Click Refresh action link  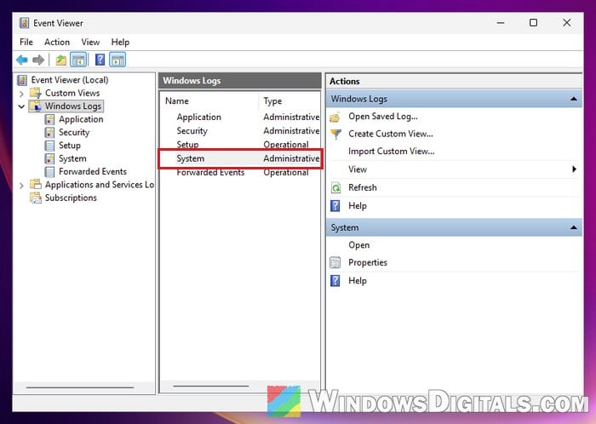(x=362, y=187)
